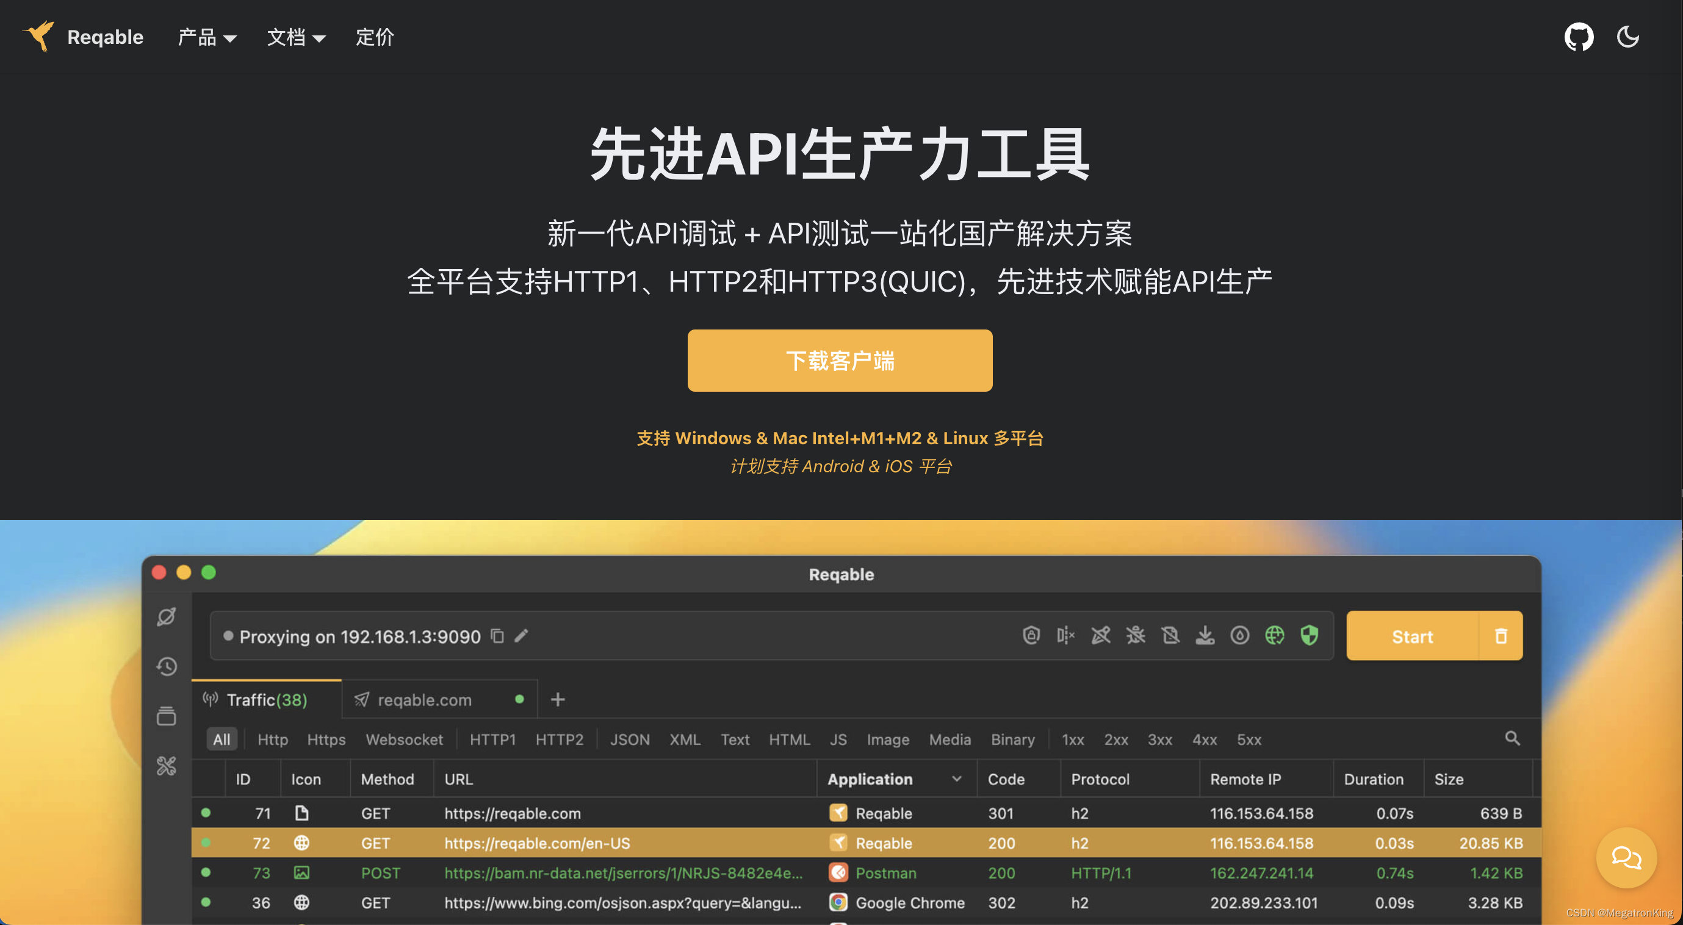
Task: Open the collections stack sidebar icon
Action: 167,716
